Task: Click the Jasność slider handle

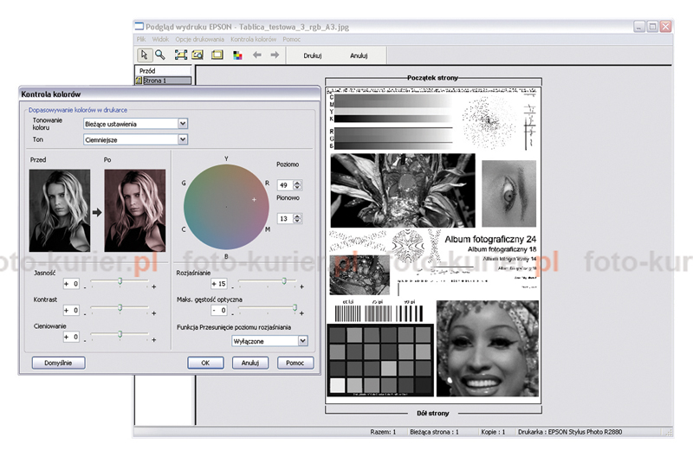Action: coord(120,281)
